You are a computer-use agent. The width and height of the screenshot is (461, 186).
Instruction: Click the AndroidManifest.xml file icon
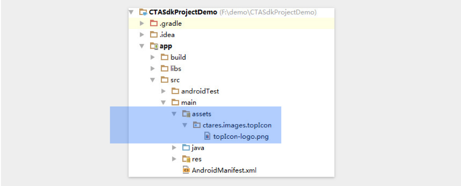186,170
